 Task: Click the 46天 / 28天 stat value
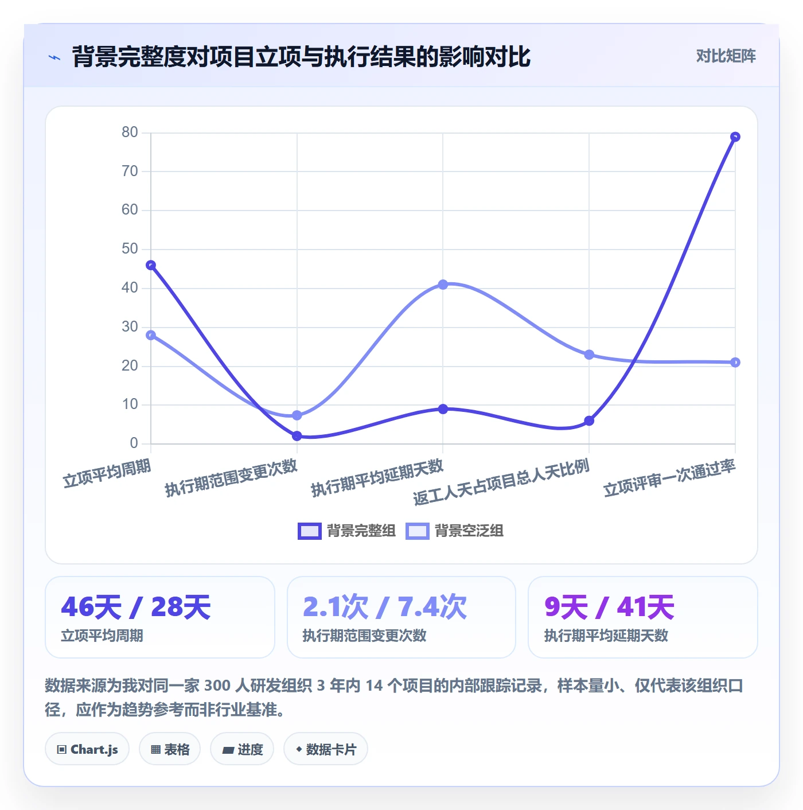pyautogui.click(x=136, y=607)
